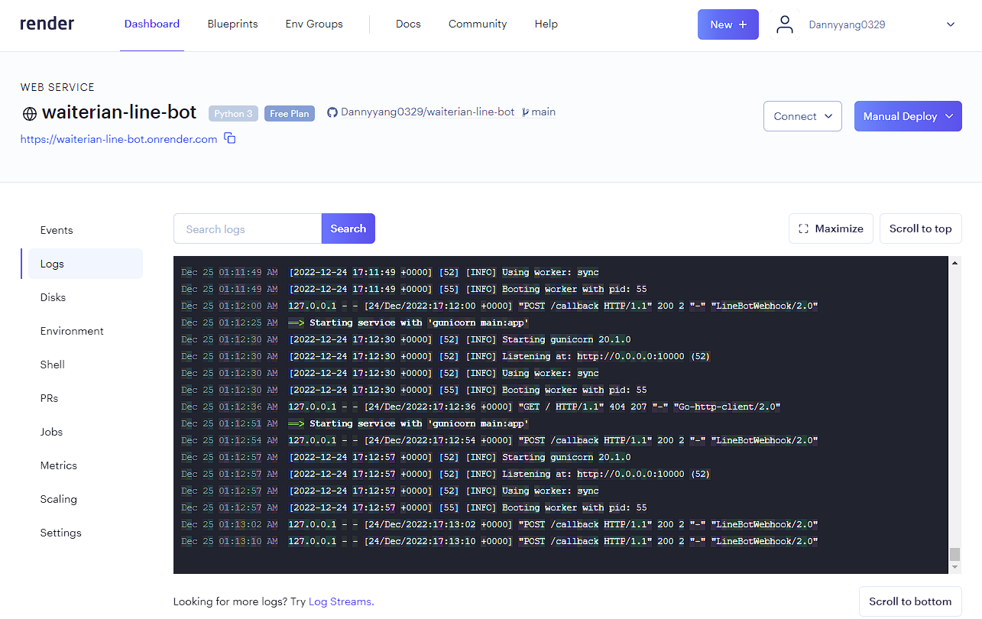Open the waiterian-line-bot.onrender.com URL
Viewport: 982px width, 619px height.
[x=118, y=139]
